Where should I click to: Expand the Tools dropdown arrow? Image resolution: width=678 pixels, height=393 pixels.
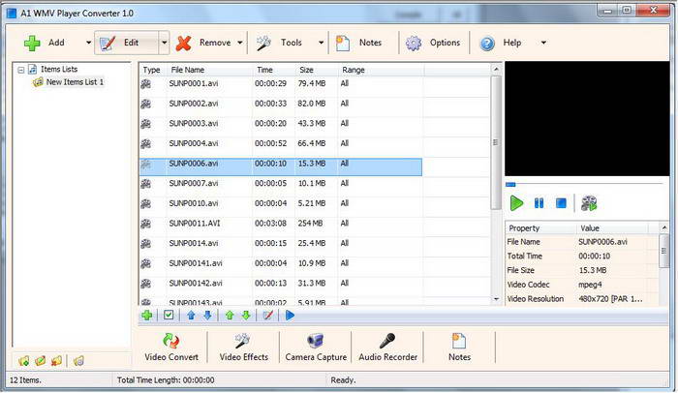pyautogui.click(x=321, y=43)
